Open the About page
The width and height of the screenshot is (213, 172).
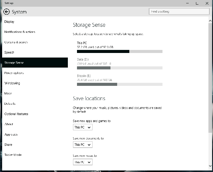pyautogui.click(x=9, y=124)
